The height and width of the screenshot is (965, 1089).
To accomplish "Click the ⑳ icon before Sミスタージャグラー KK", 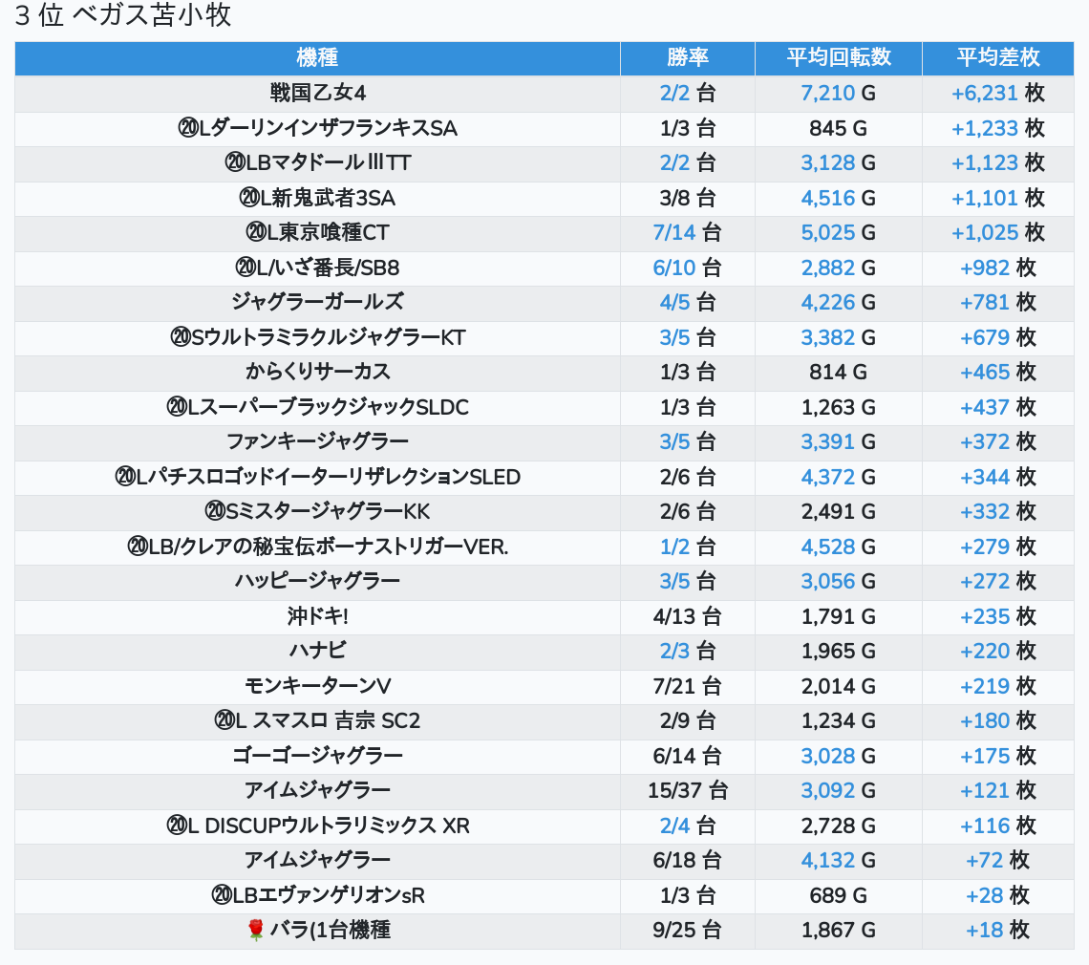I will tap(215, 511).
